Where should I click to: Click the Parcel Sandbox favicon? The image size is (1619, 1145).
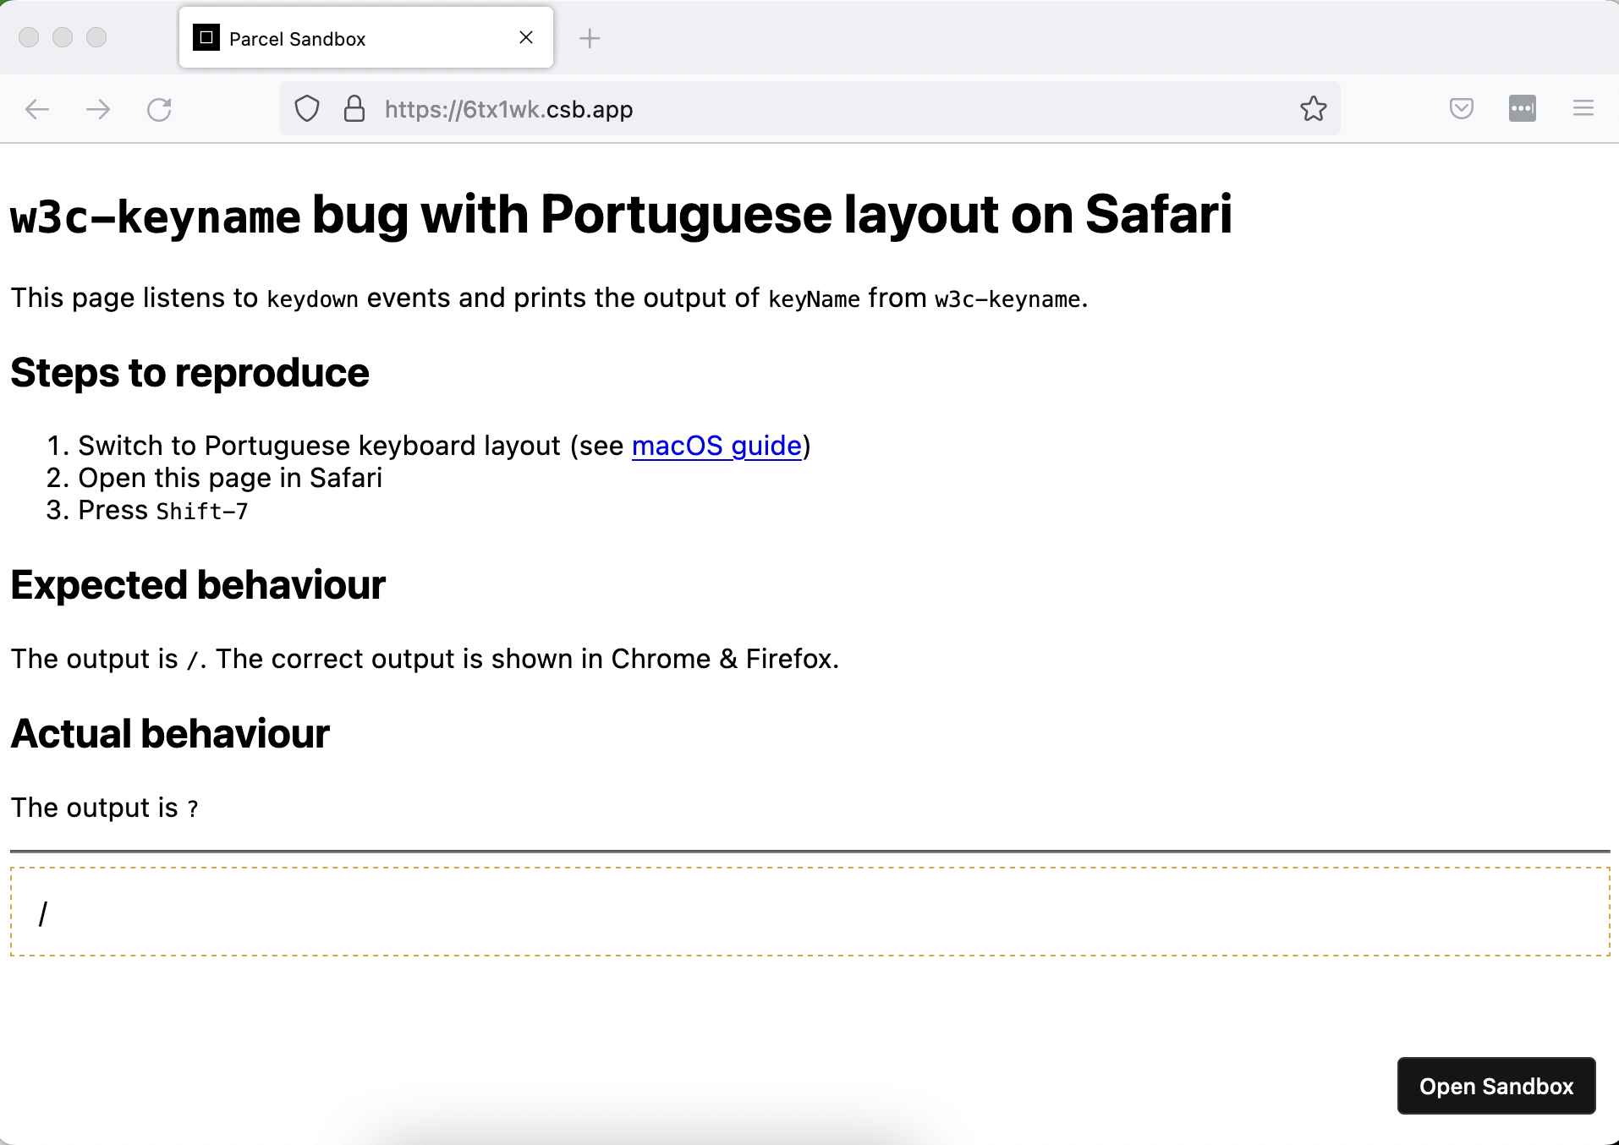206,38
